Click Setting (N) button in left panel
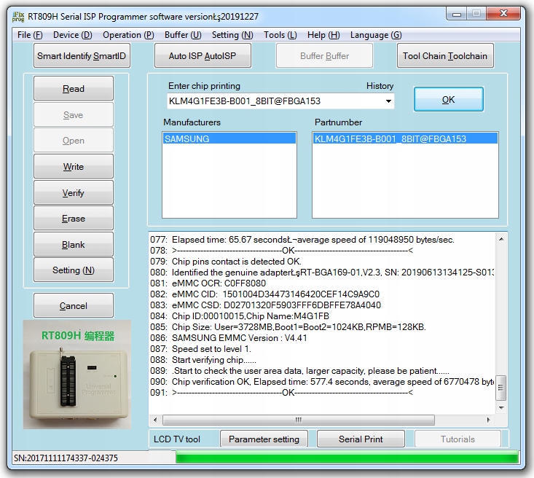 click(x=74, y=270)
